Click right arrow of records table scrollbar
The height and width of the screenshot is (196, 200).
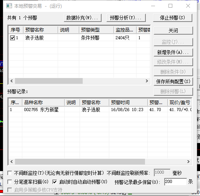pos(188,161)
